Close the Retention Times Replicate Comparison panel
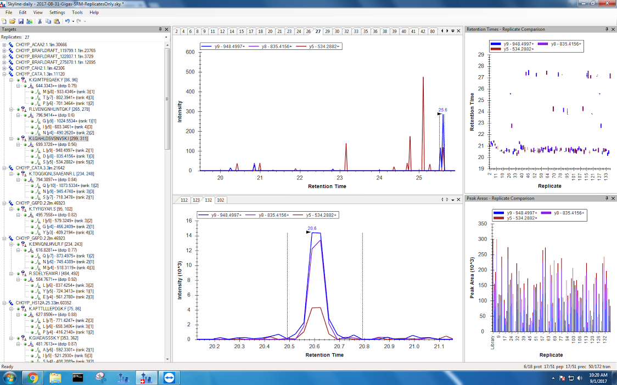The width and height of the screenshot is (617, 385). coord(613,29)
